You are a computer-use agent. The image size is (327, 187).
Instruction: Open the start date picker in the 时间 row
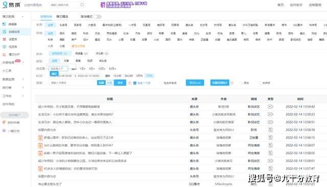[x=61, y=76]
